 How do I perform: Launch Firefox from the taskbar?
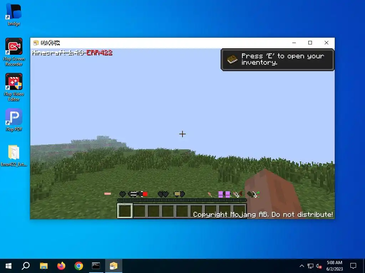[x=61, y=266]
